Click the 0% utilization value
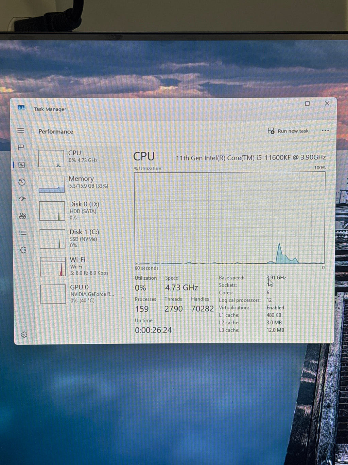Image resolution: width=348 pixels, height=465 pixels. click(x=140, y=288)
